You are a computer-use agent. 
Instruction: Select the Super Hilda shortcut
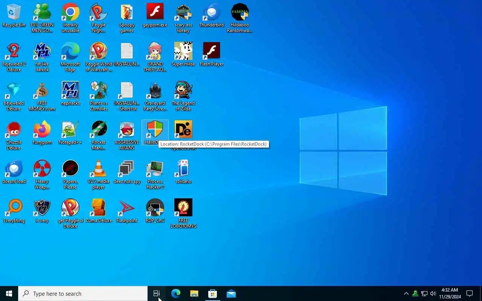coord(183,55)
